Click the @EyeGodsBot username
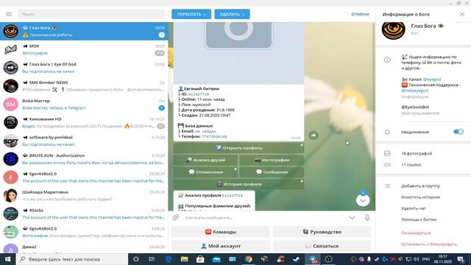 pyautogui.click(x=415, y=107)
